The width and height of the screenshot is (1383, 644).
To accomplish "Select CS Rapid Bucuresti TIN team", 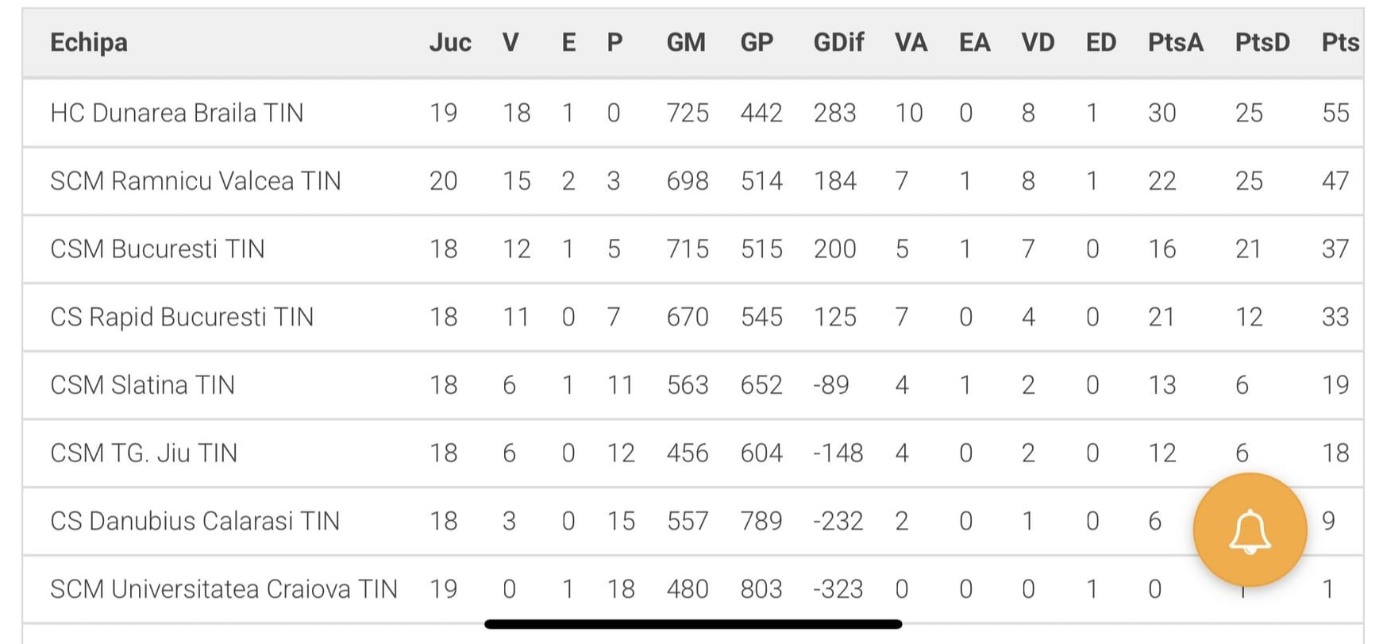I will click(x=182, y=317).
